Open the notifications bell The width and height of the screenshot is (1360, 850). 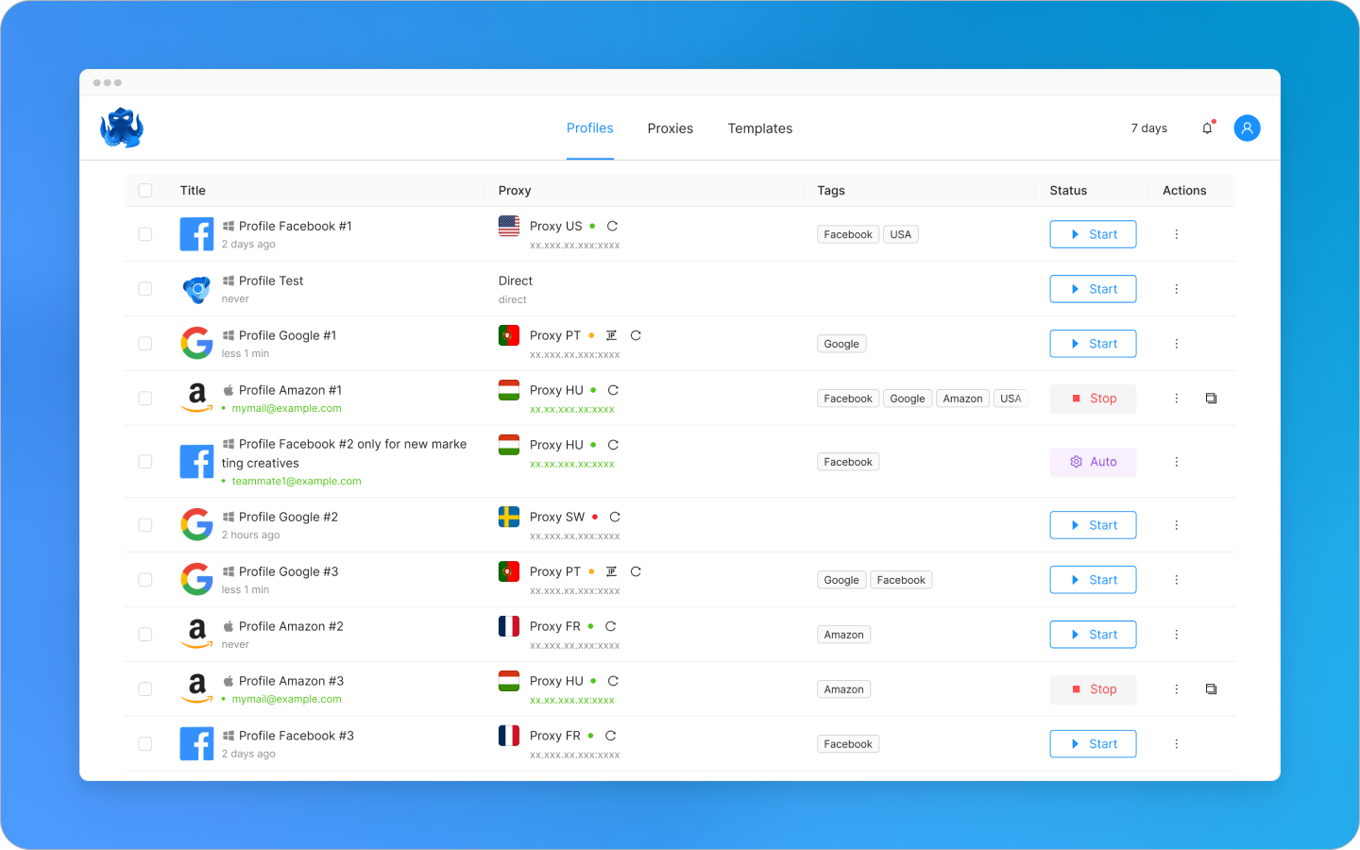[1207, 128]
